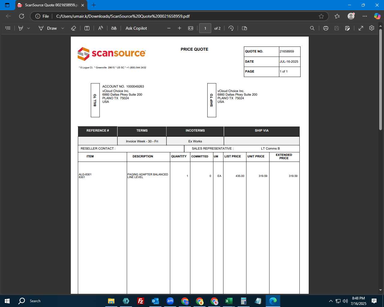Click the quote number 21658959

coord(287,51)
